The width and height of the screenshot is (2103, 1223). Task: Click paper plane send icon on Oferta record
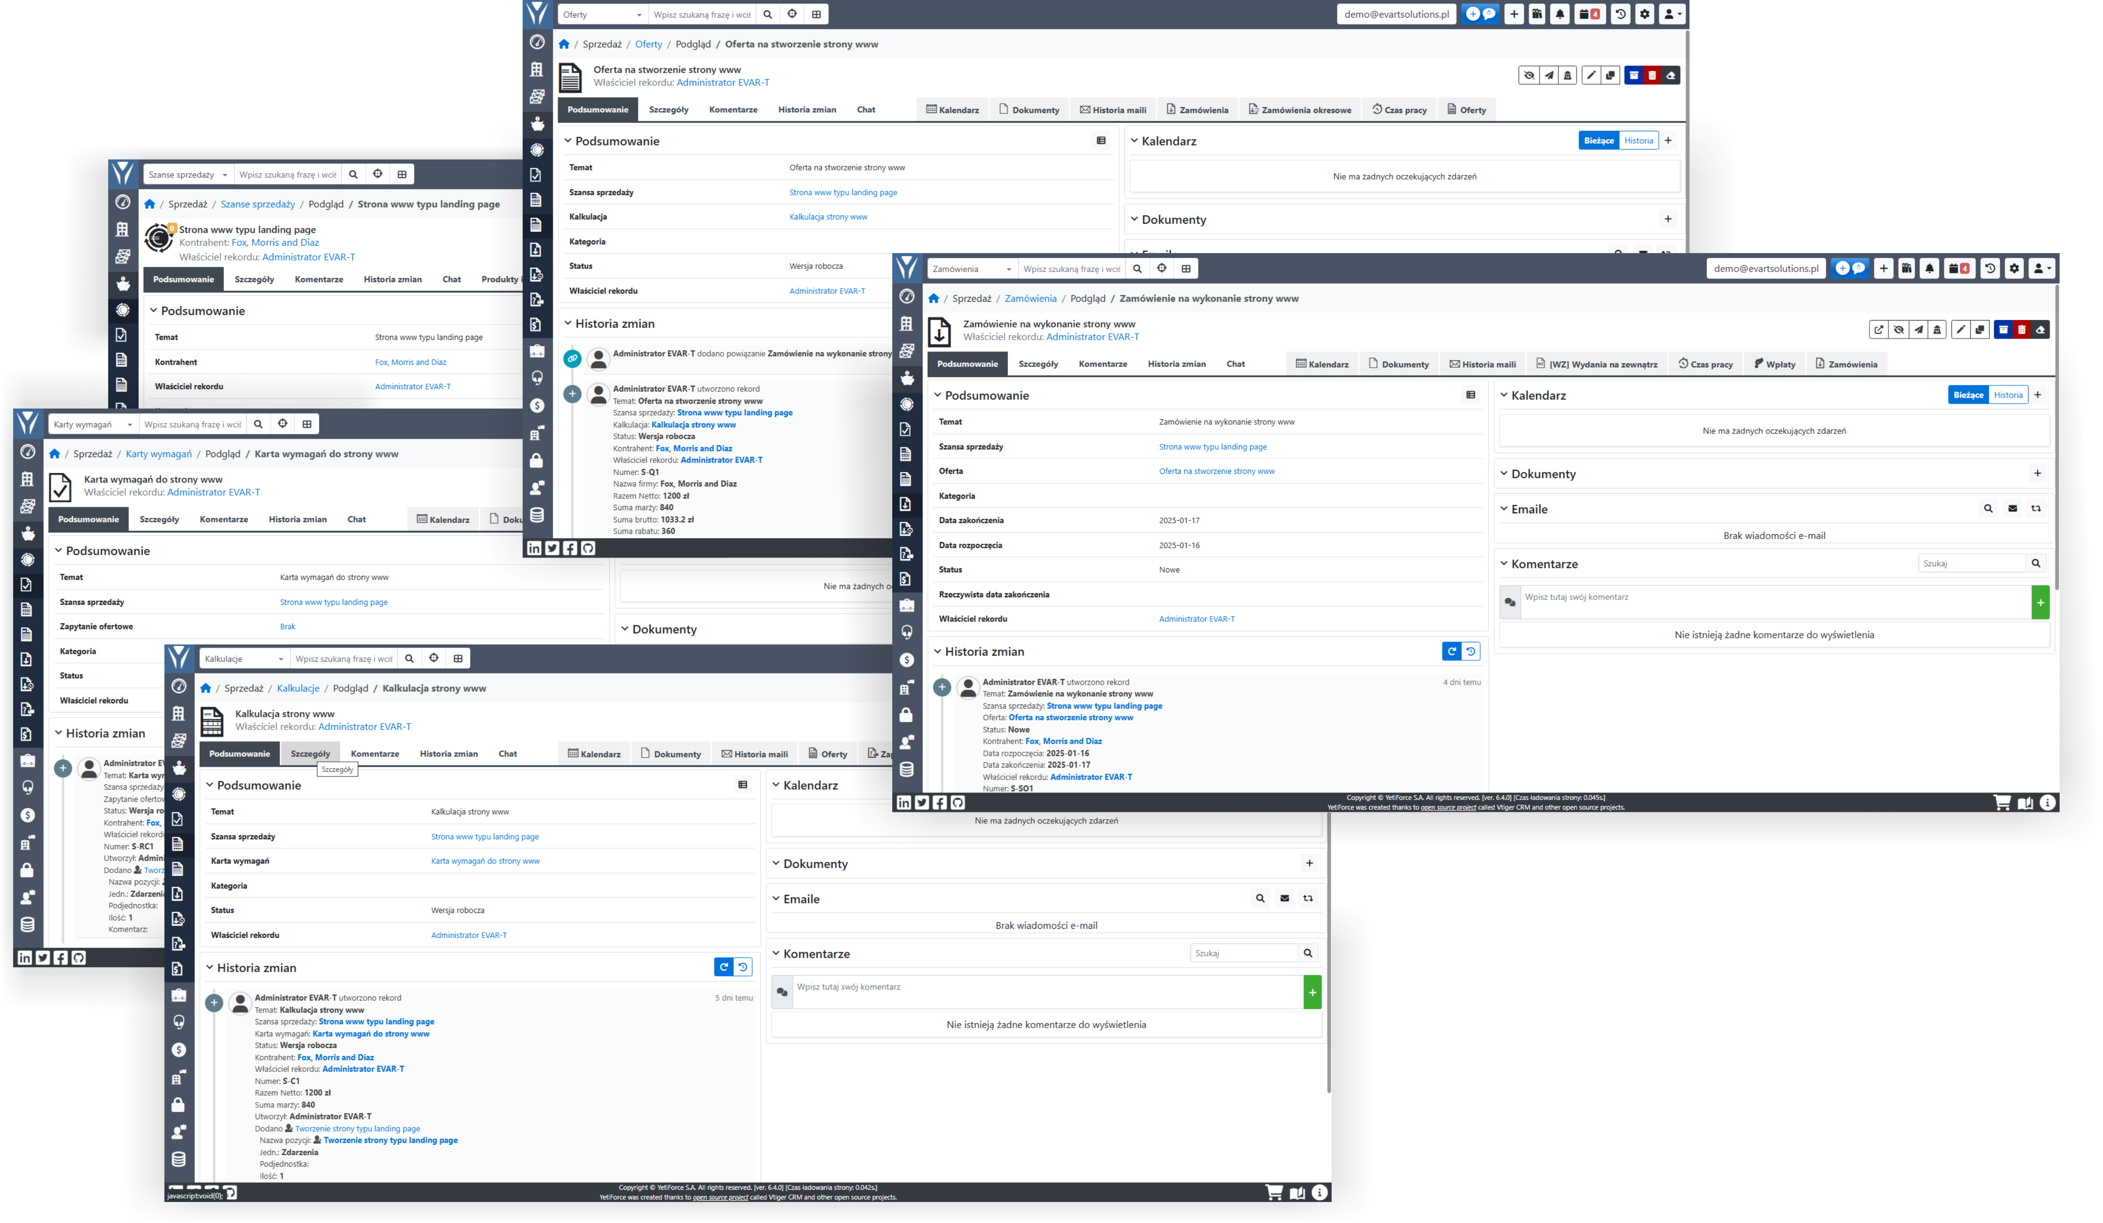coord(1549,75)
